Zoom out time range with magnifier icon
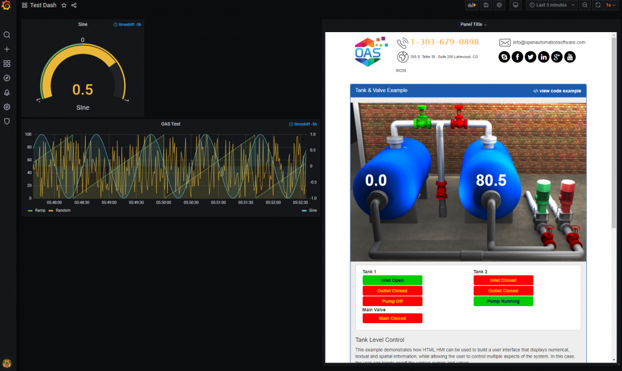622x371 pixels. (584, 5)
